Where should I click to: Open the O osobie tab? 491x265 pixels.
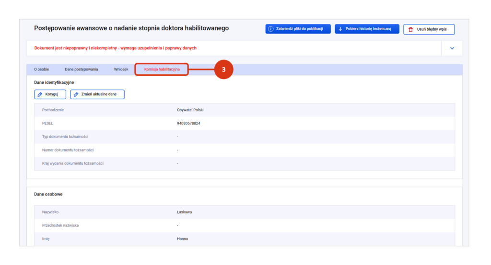point(42,69)
